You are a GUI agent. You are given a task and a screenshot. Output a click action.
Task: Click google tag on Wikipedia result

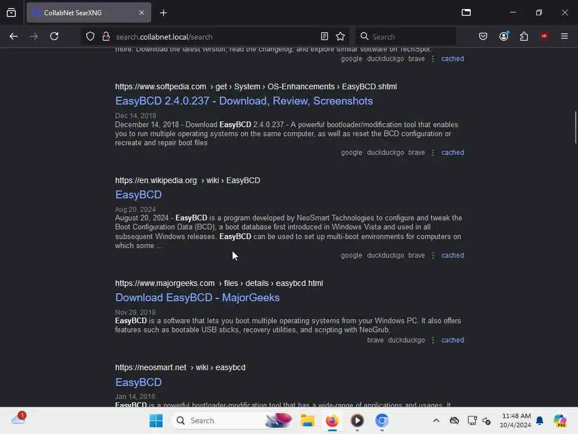(351, 255)
